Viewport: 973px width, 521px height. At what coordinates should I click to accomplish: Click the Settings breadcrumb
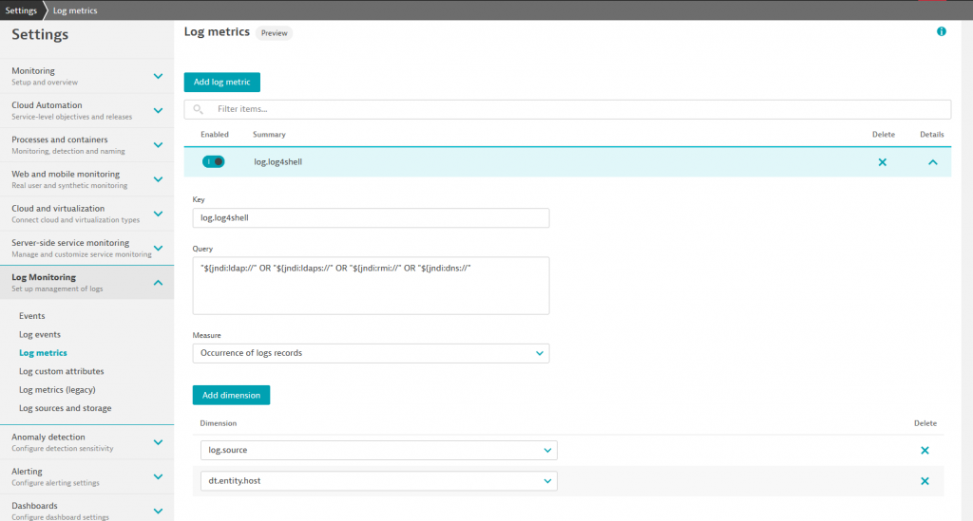coord(20,10)
